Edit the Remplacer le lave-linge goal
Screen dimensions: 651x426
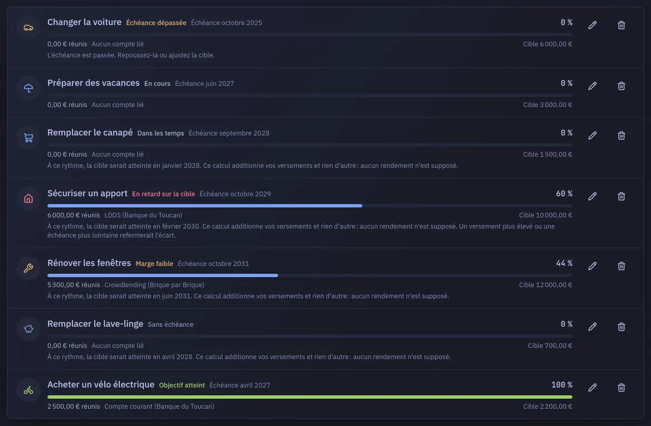click(592, 327)
